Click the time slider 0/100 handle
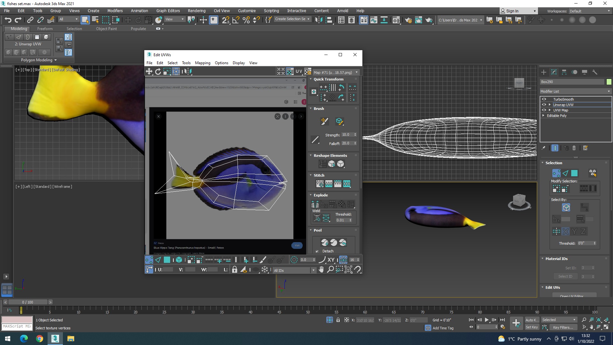This screenshot has height=345, width=613. 28,302
